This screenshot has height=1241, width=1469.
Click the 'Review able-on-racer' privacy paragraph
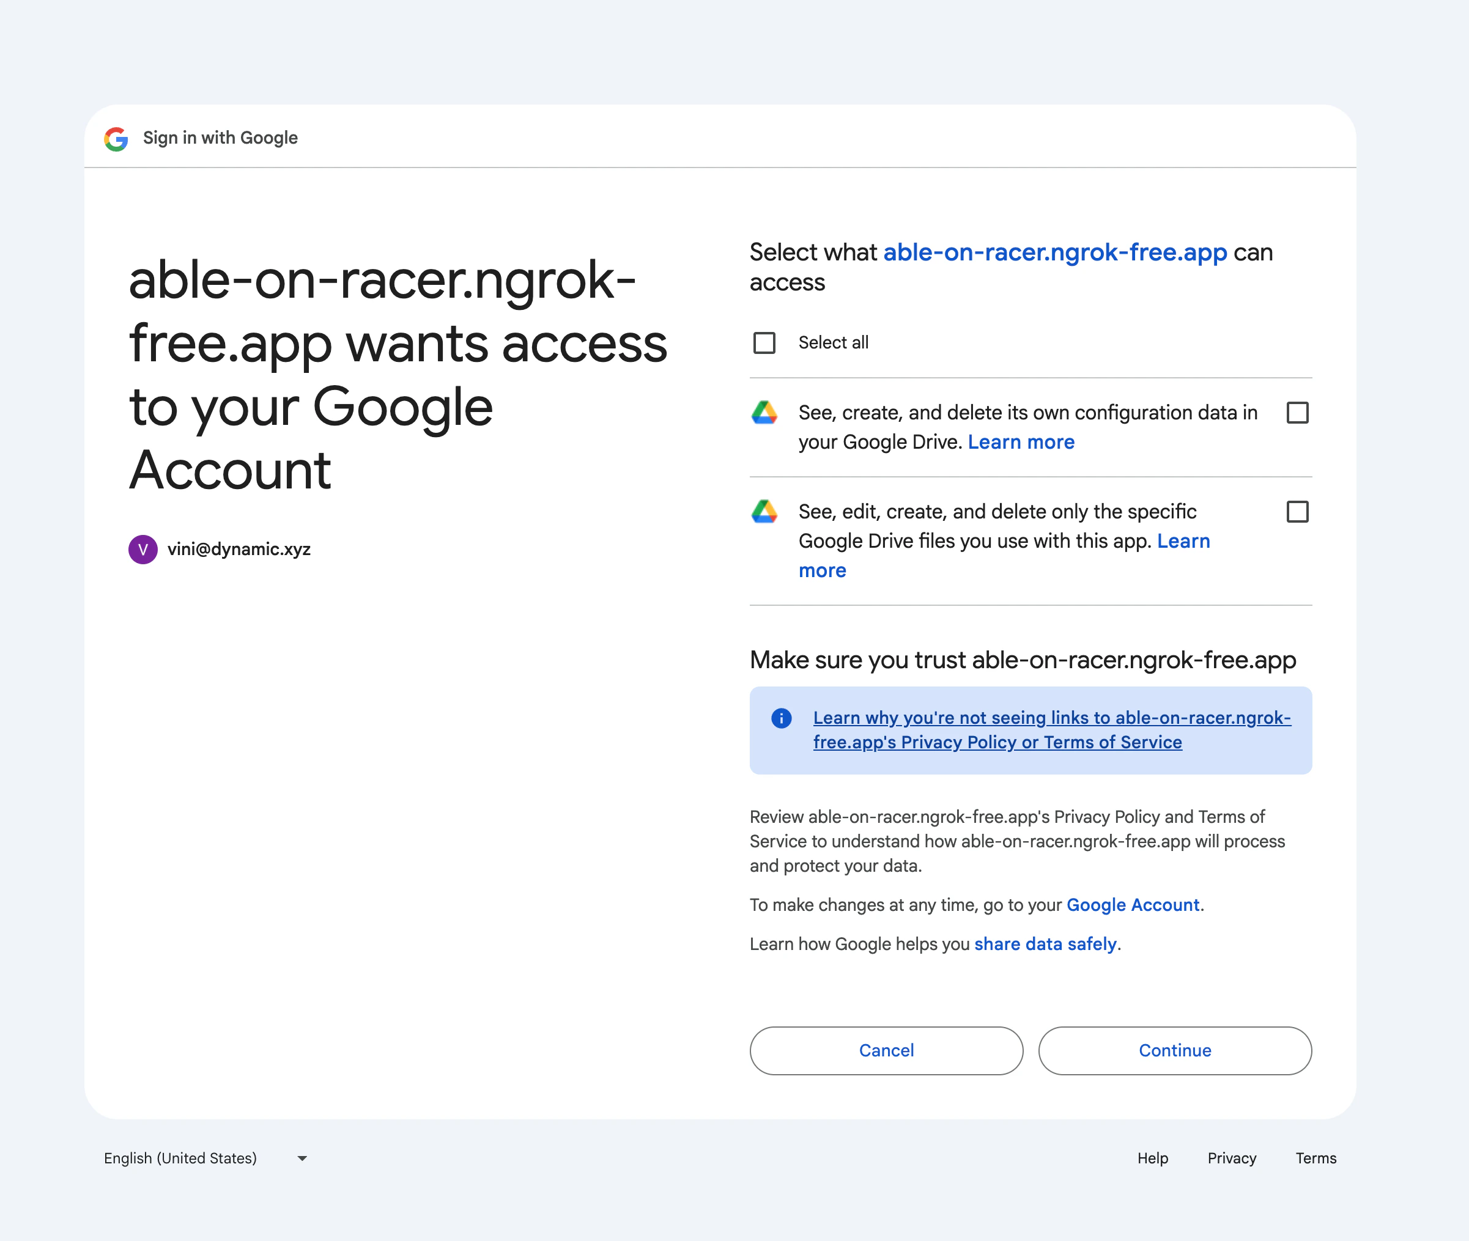pyautogui.click(x=1017, y=841)
